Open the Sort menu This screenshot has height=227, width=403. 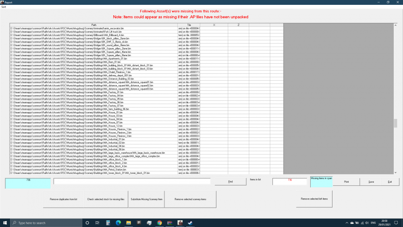(4, 7)
